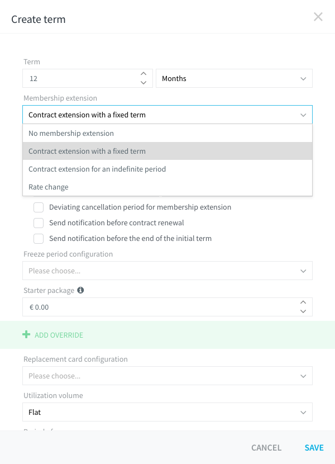Click the Starter package info icon
Viewport: 335px width, 464px height.
[x=80, y=290]
